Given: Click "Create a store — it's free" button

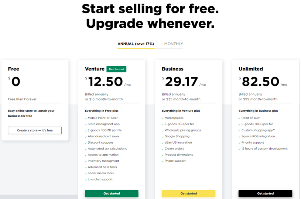Looking at the screenshot, I should [x=35, y=130].
